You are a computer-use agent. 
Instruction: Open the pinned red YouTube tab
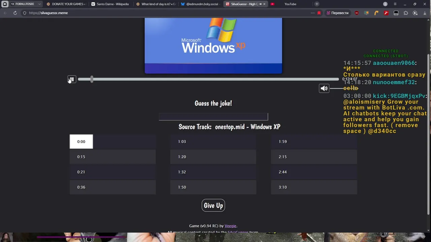272,4
